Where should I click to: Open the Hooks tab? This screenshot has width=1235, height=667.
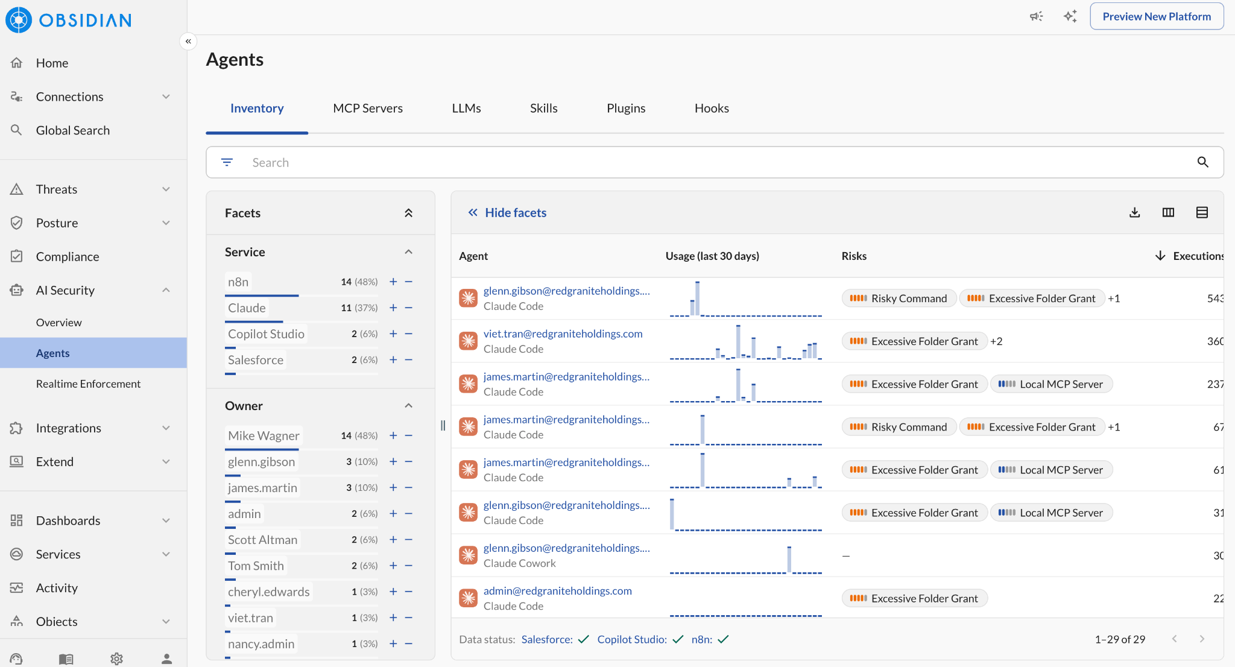(x=712, y=108)
